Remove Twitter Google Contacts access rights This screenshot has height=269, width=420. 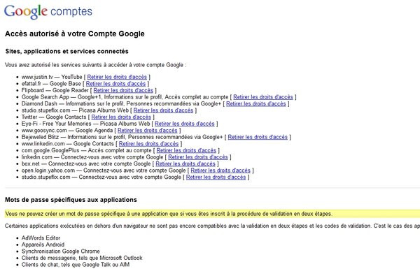pyautogui.click(x=121, y=117)
